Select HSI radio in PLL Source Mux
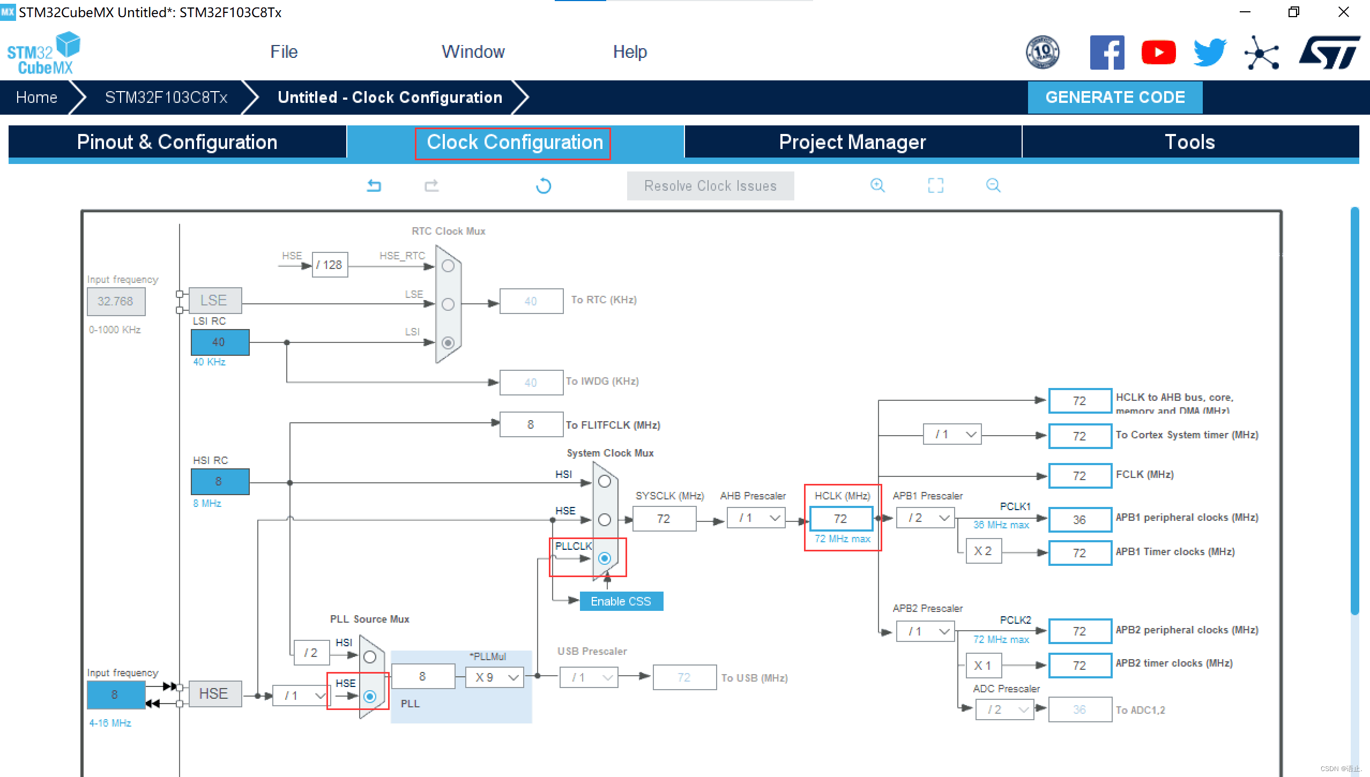 370,657
